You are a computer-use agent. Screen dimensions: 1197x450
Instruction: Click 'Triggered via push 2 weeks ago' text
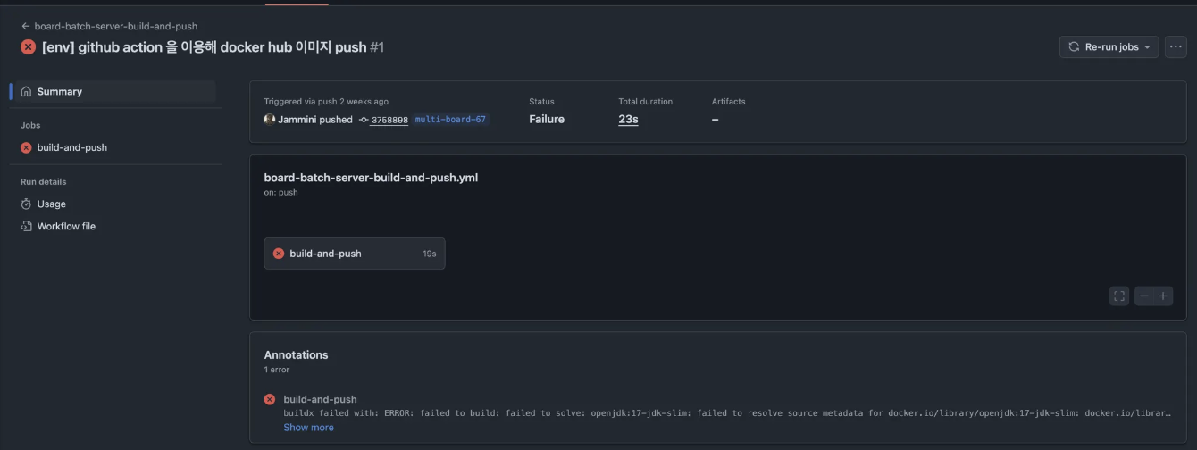click(326, 102)
